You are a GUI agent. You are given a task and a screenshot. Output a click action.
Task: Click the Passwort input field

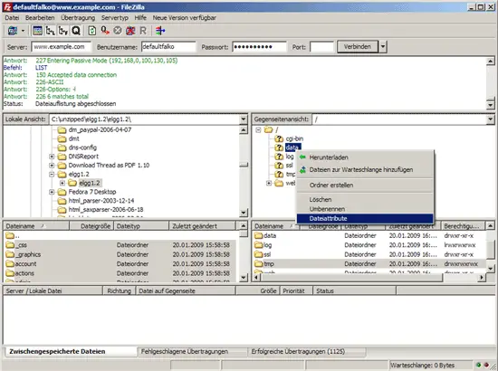click(259, 47)
